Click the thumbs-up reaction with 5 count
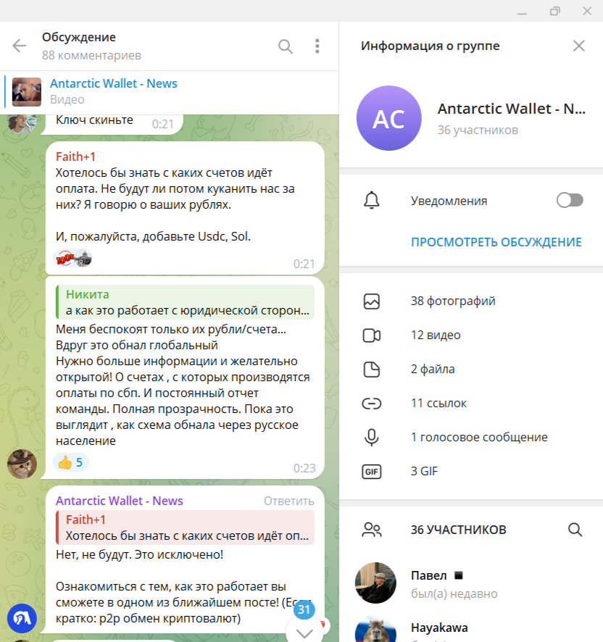603x642 pixels. click(70, 463)
